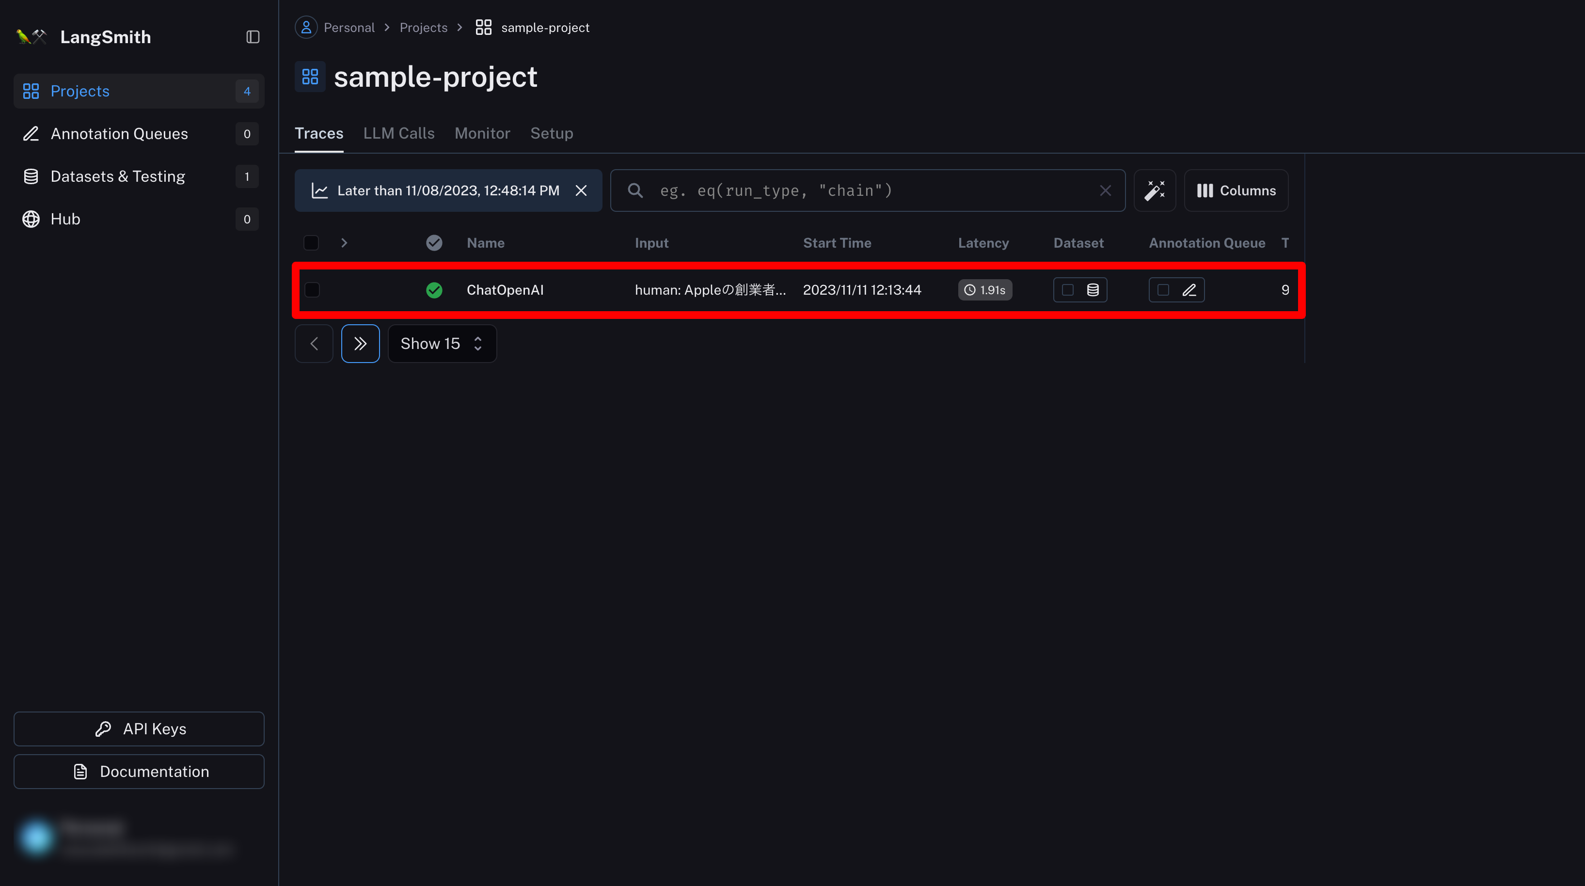Switch to the Monitor tab

coord(482,133)
